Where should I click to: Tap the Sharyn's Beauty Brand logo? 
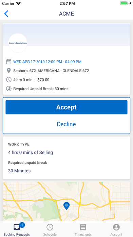(18, 43)
